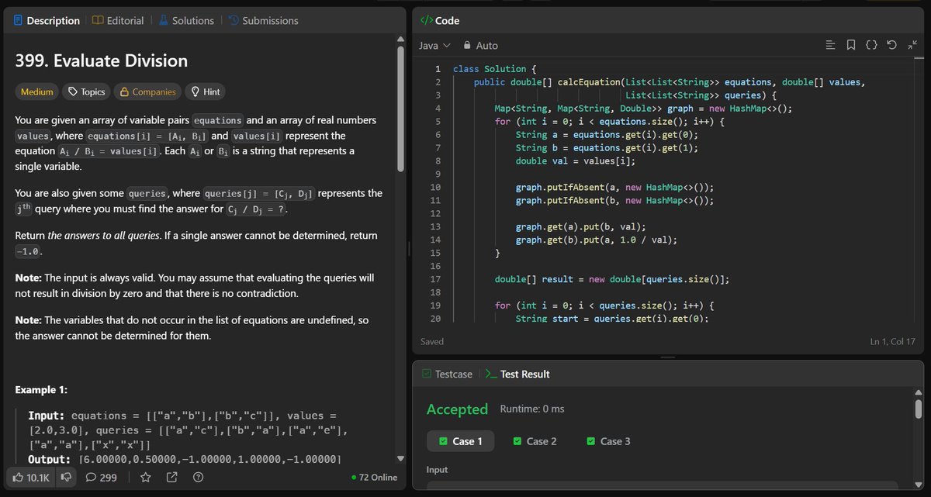This screenshot has height=497, width=931.
Task: Click the '399. Evaluate Division' title
Action: tap(102, 60)
